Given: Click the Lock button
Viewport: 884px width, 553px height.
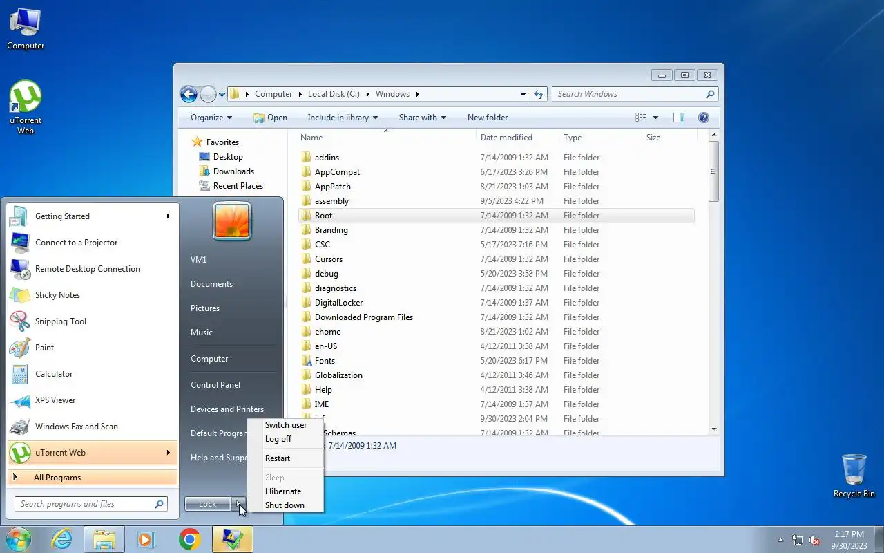Looking at the screenshot, I should click(x=208, y=504).
